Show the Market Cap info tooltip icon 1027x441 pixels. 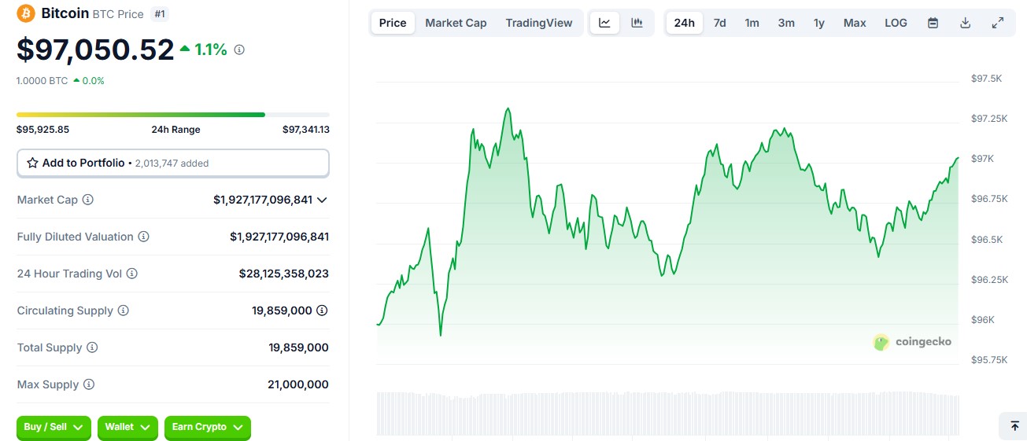coord(88,200)
